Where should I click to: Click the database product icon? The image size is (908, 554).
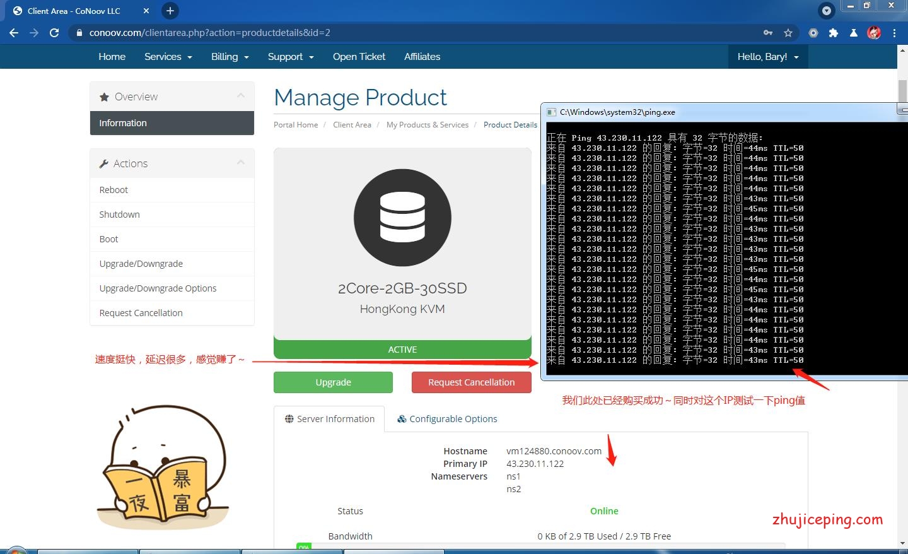point(402,218)
